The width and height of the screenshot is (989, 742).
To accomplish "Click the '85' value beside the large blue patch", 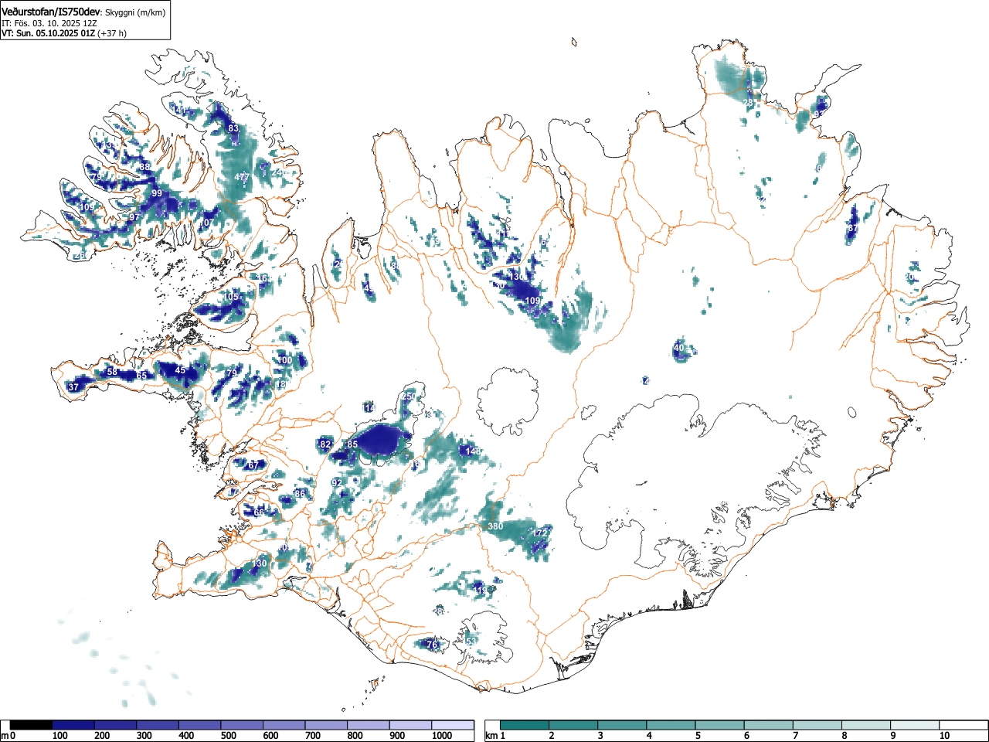I will coord(352,444).
